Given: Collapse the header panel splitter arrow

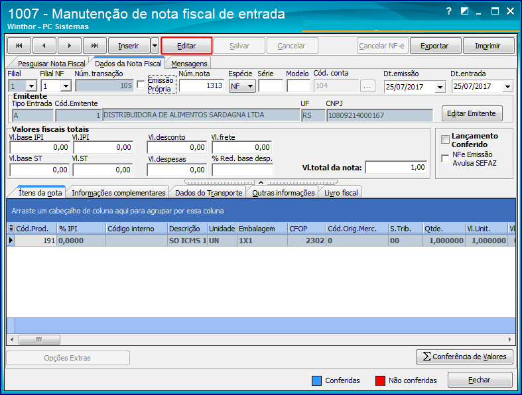Looking at the screenshot, I should click(x=261, y=182).
